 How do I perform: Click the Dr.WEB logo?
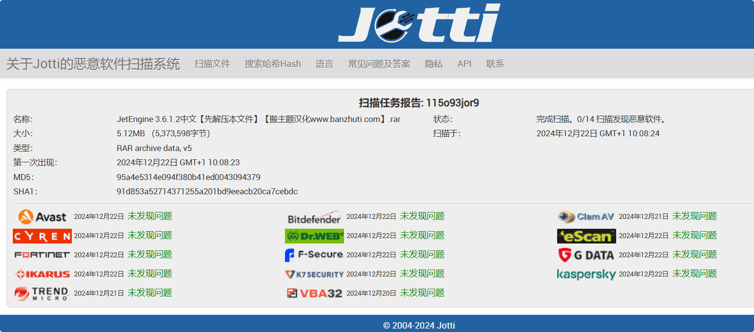pyautogui.click(x=314, y=236)
